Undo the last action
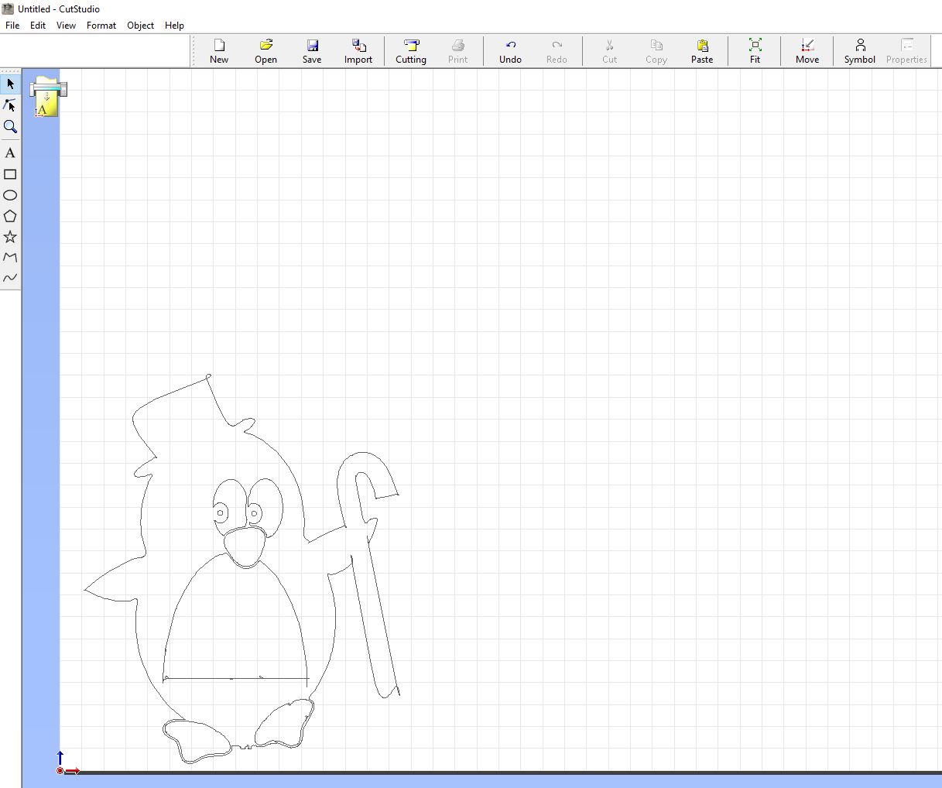 coord(510,51)
